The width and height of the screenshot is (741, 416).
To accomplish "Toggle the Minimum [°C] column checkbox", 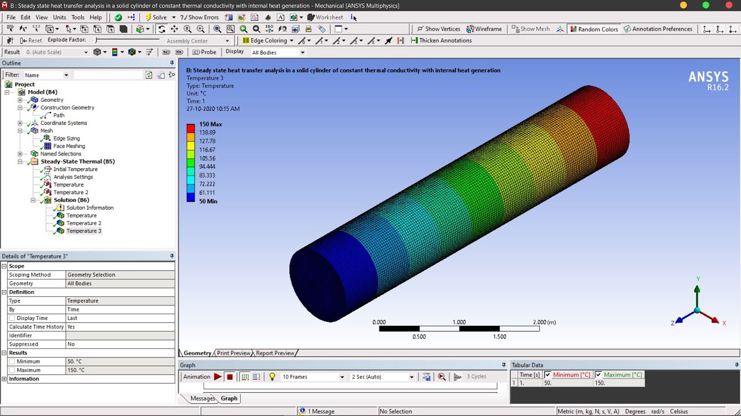I will click(548, 375).
